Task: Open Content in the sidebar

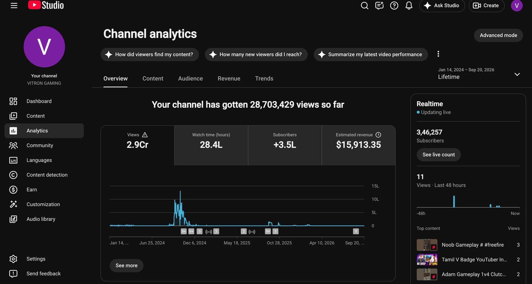Action: tap(44, 116)
